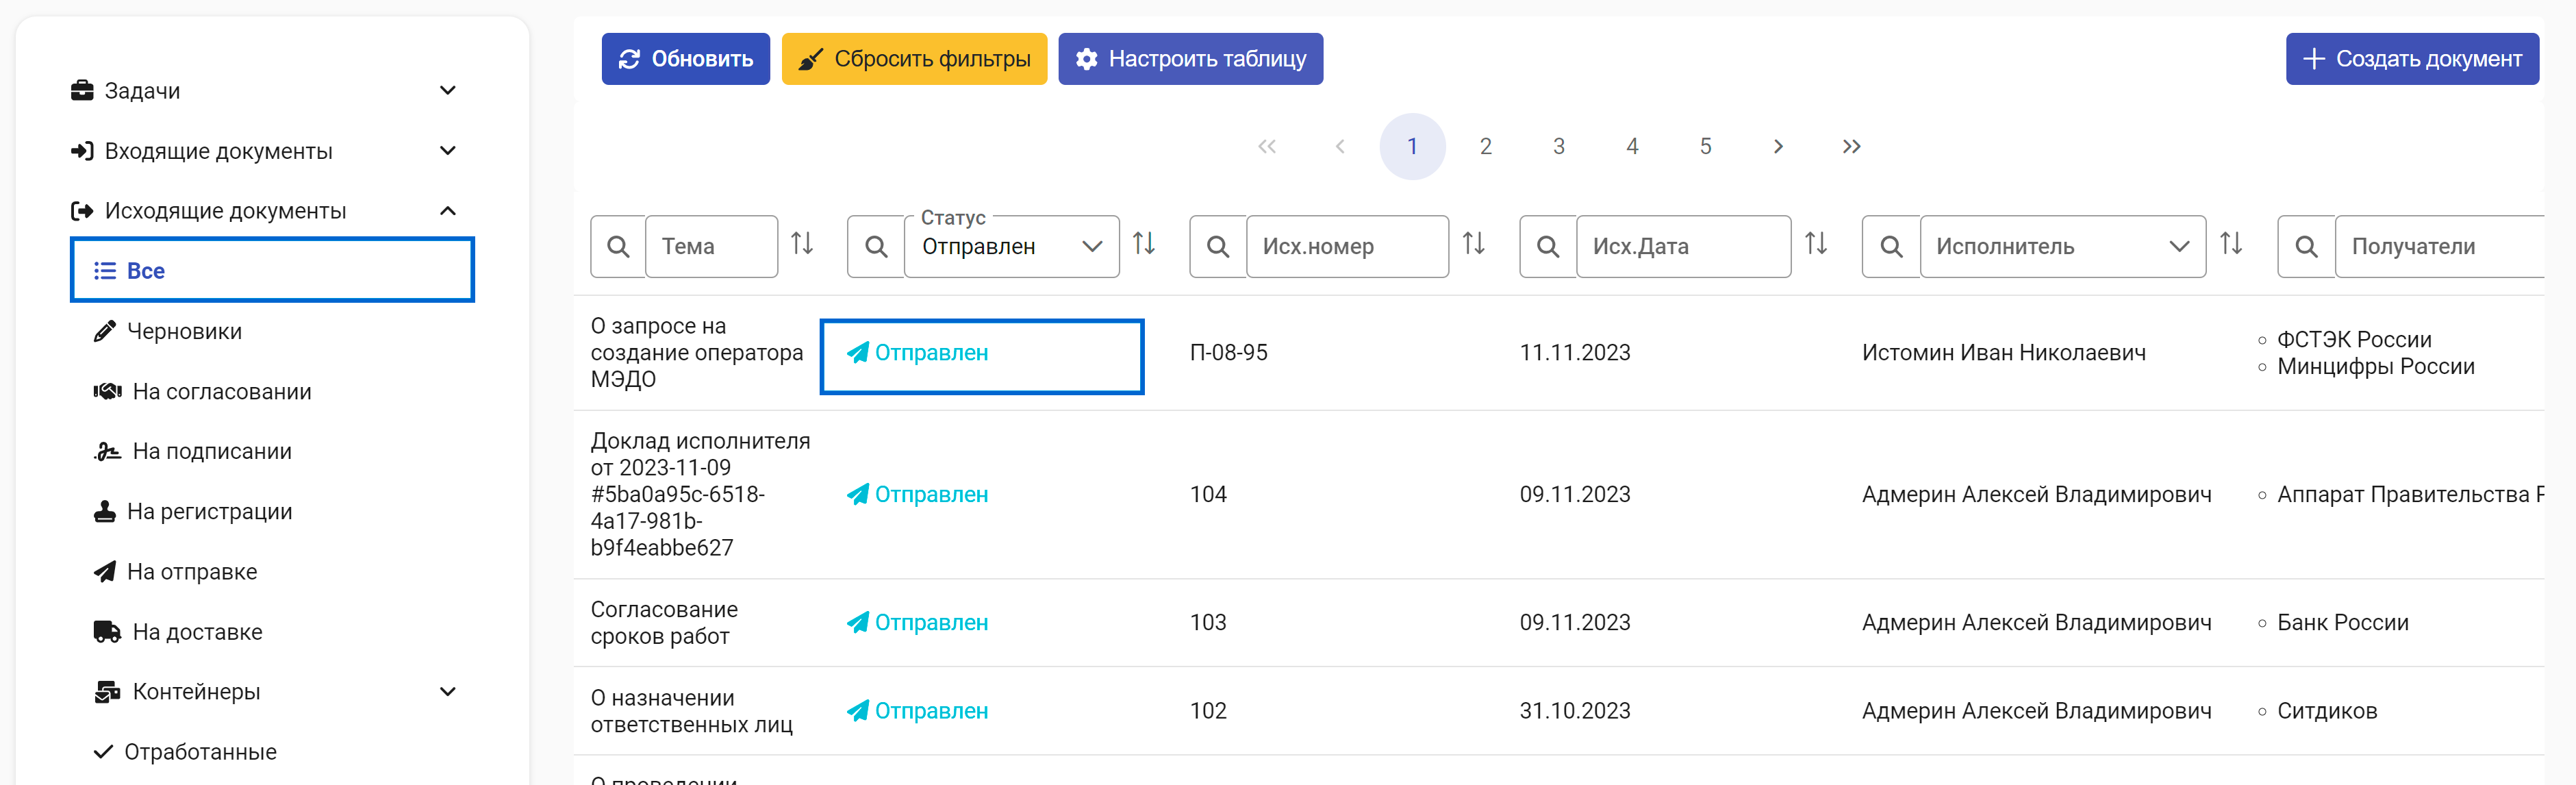Click the signature icon beside На подписании
The width and height of the screenshot is (2576, 785).
pos(108,451)
